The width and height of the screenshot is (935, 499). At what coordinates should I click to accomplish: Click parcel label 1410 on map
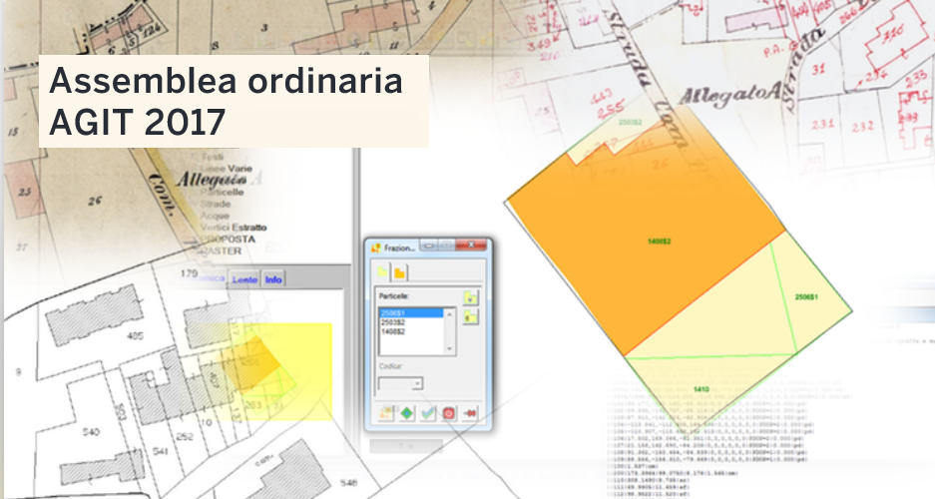pyautogui.click(x=701, y=389)
